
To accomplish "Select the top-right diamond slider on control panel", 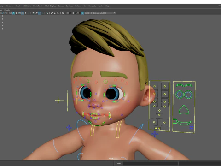I will (x=165, y=86).
